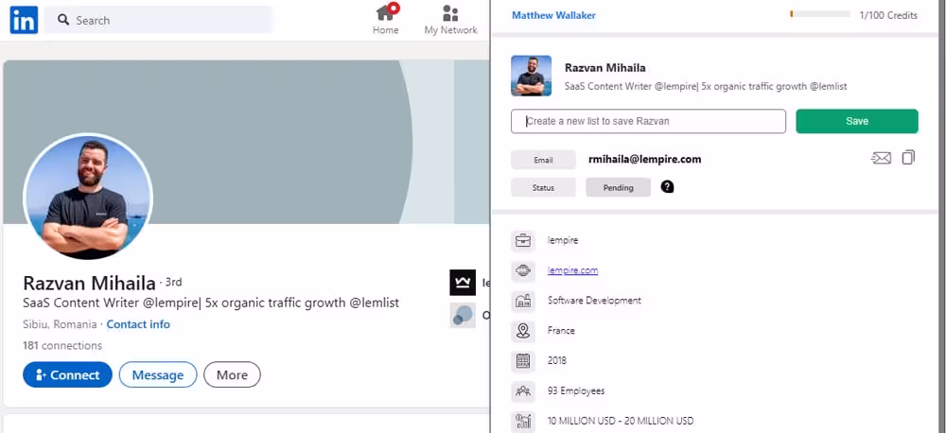Click the Razvan Mihaila name in the extension panel
The image size is (946, 433).
point(605,68)
